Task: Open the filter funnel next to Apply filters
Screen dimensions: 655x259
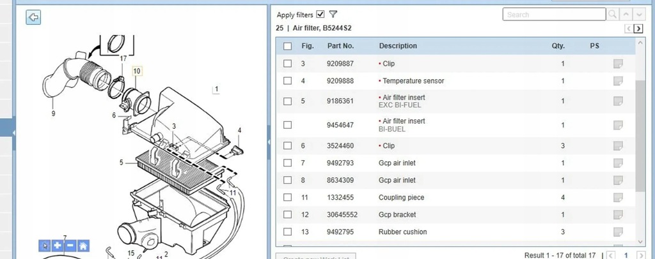Action: pos(333,14)
